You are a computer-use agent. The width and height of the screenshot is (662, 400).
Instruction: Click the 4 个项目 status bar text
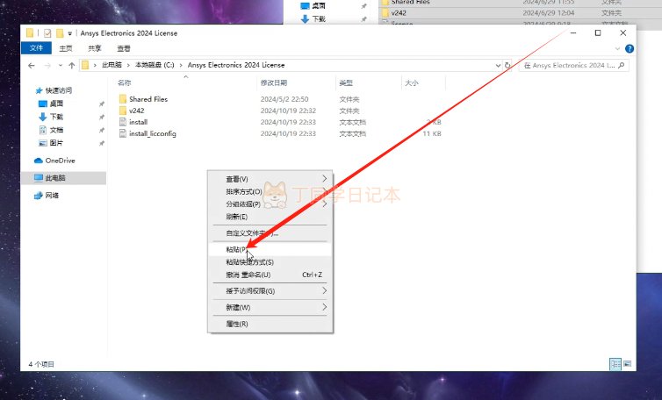click(41, 364)
